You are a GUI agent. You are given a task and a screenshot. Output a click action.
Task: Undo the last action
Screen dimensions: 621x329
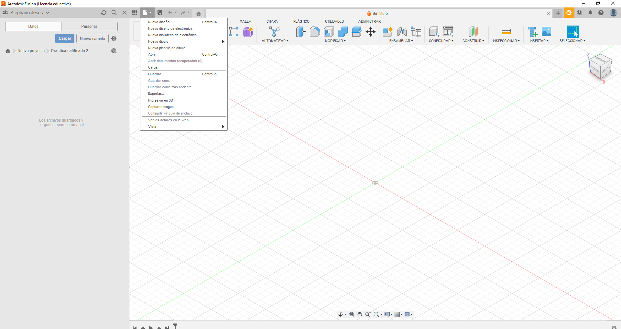170,13
